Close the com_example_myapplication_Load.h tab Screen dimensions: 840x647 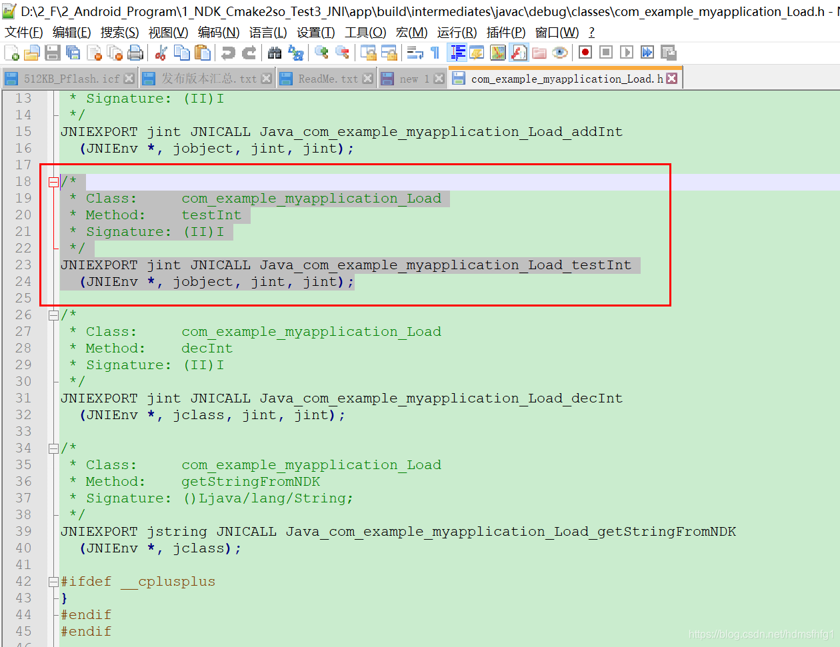point(672,79)
